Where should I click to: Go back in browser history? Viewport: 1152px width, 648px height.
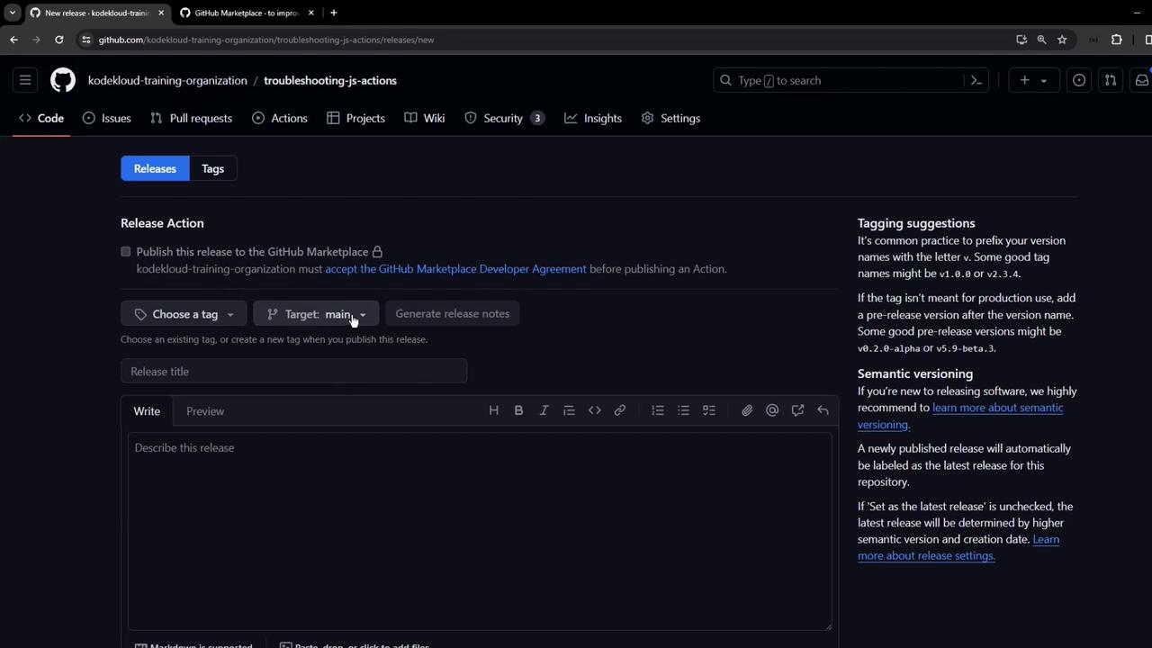click(x=14, y=40)
